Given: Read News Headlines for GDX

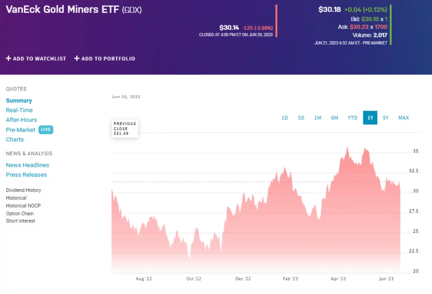Looking at the screenshot, I should coord(27,165).
